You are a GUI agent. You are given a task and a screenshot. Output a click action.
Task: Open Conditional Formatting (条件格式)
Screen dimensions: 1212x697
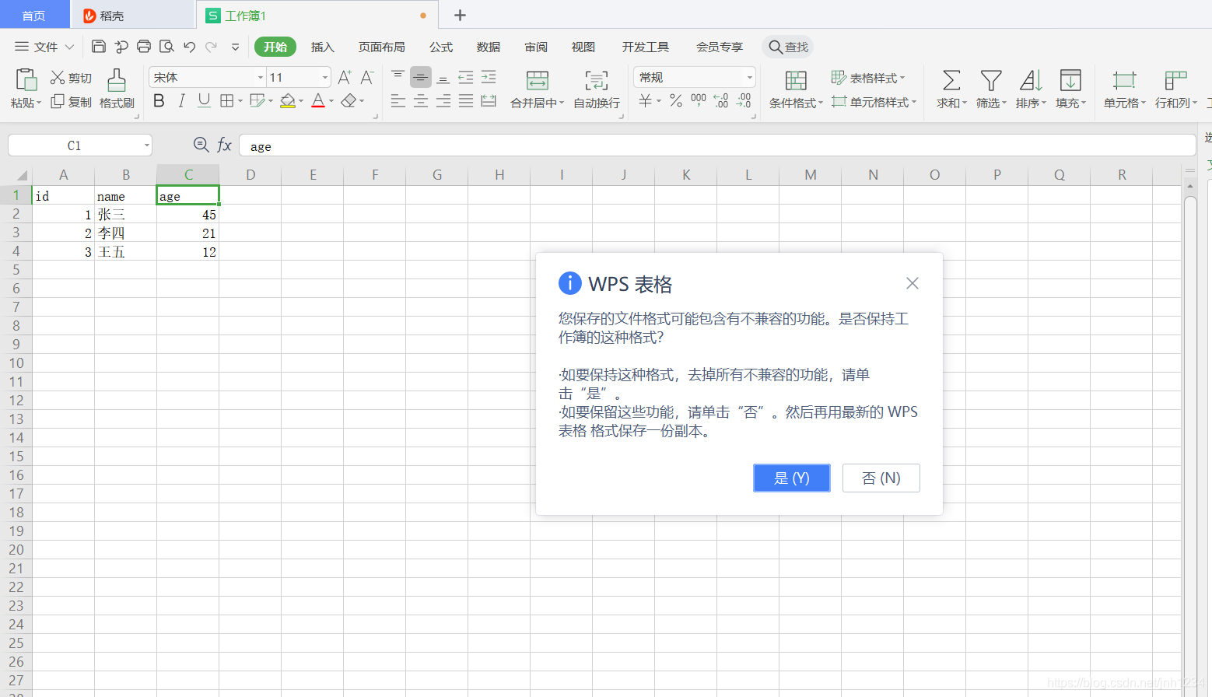point(796,89)
